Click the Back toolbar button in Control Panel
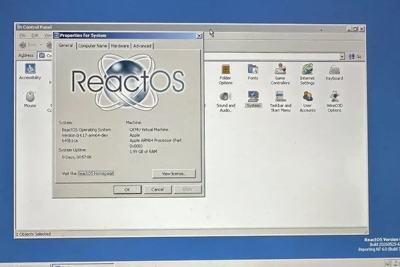The width and height of the screenshot is (400, 267). [28, 45]
